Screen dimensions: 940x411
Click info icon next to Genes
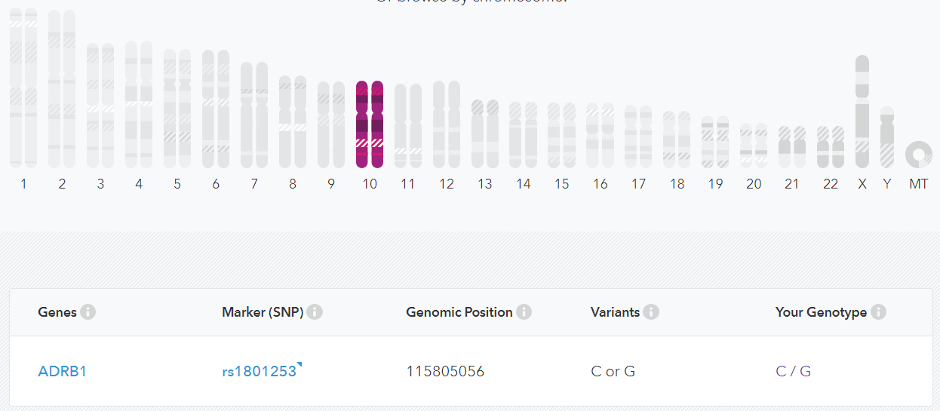click(88, 312)
